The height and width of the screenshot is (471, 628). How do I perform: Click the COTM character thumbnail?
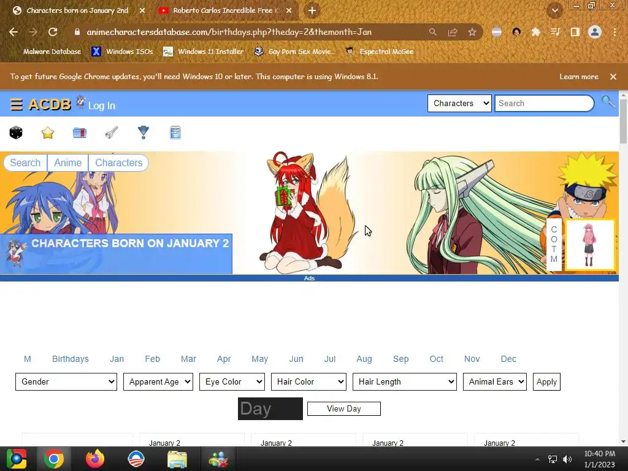pos(589,245)
